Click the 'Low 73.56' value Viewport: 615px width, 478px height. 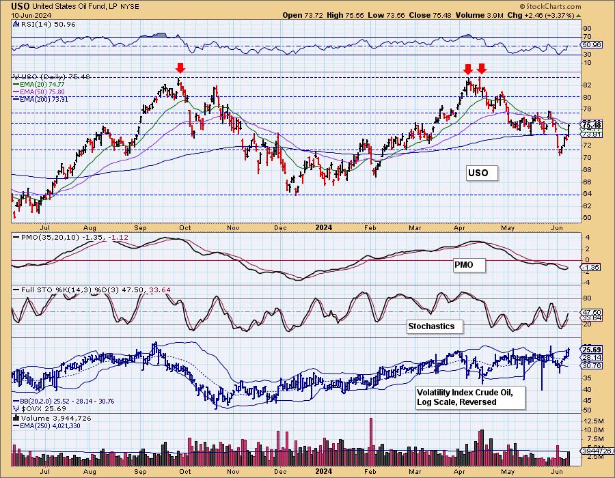point(386,15)
